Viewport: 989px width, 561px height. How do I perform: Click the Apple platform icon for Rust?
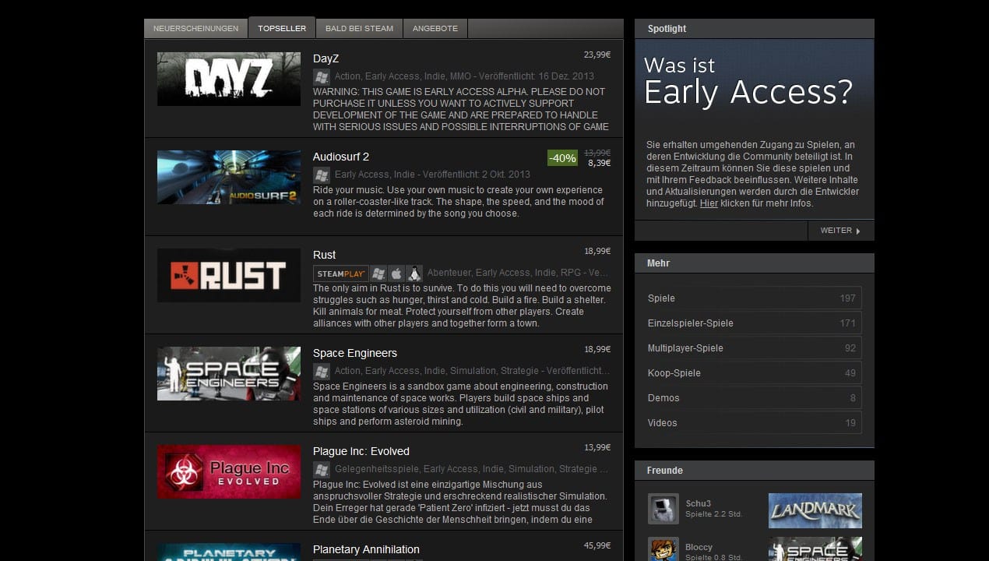pos(396,273)
